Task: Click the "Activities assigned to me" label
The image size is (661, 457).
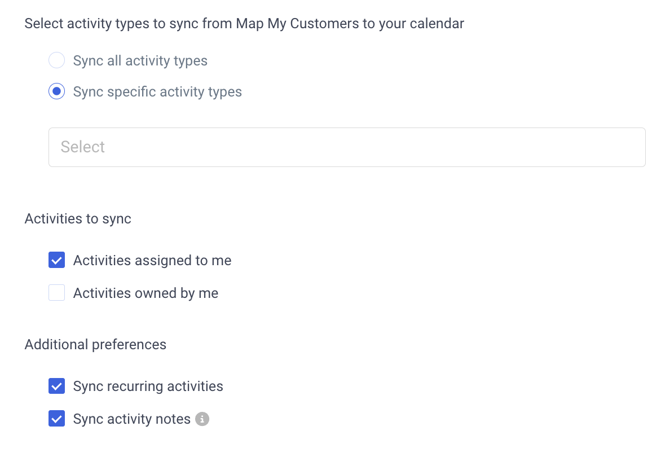Action: tap(152, 261)
